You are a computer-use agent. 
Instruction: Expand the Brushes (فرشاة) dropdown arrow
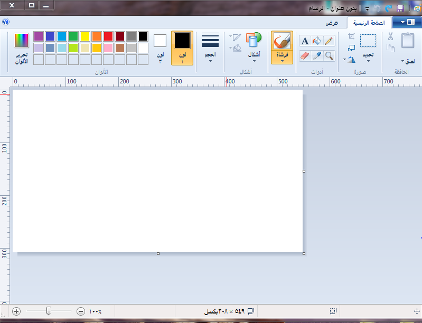click(x=282, y=60)
